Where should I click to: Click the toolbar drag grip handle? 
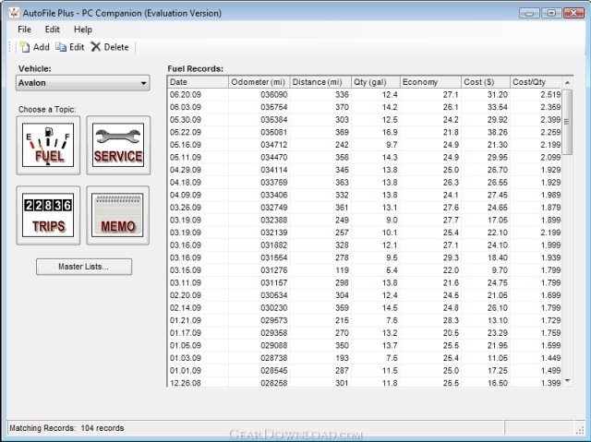point(10,47)
